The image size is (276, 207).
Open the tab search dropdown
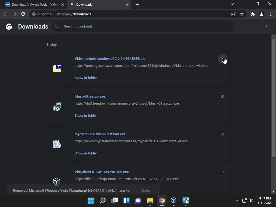pyautogui.click(x=233, y=4)
